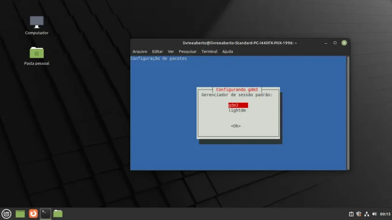Image resolution: width=392 pixels, height=220 pixels.
Task: Click the clipboard notification tray icon
Action: (x=351, y=214)
